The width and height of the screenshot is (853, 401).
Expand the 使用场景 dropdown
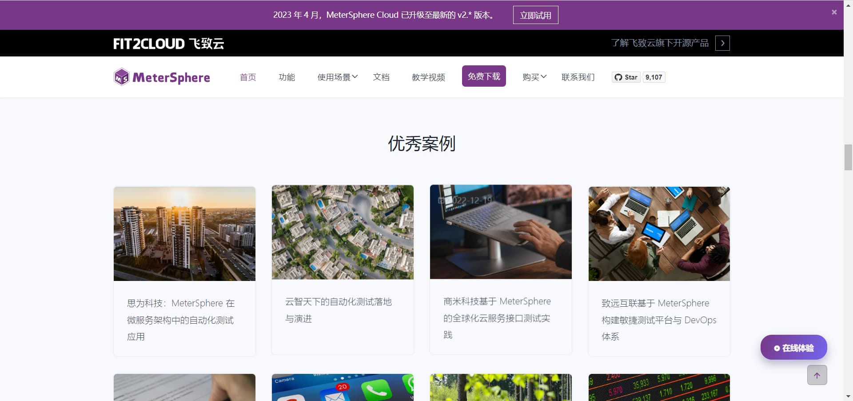pos(337,77)
